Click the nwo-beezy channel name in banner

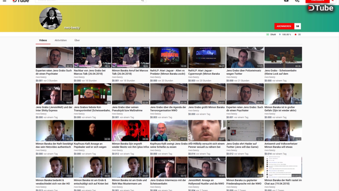click(72, 28)
